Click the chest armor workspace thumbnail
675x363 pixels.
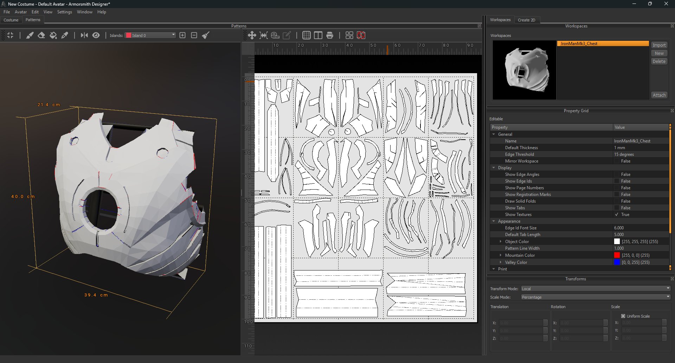pos(525,70)
